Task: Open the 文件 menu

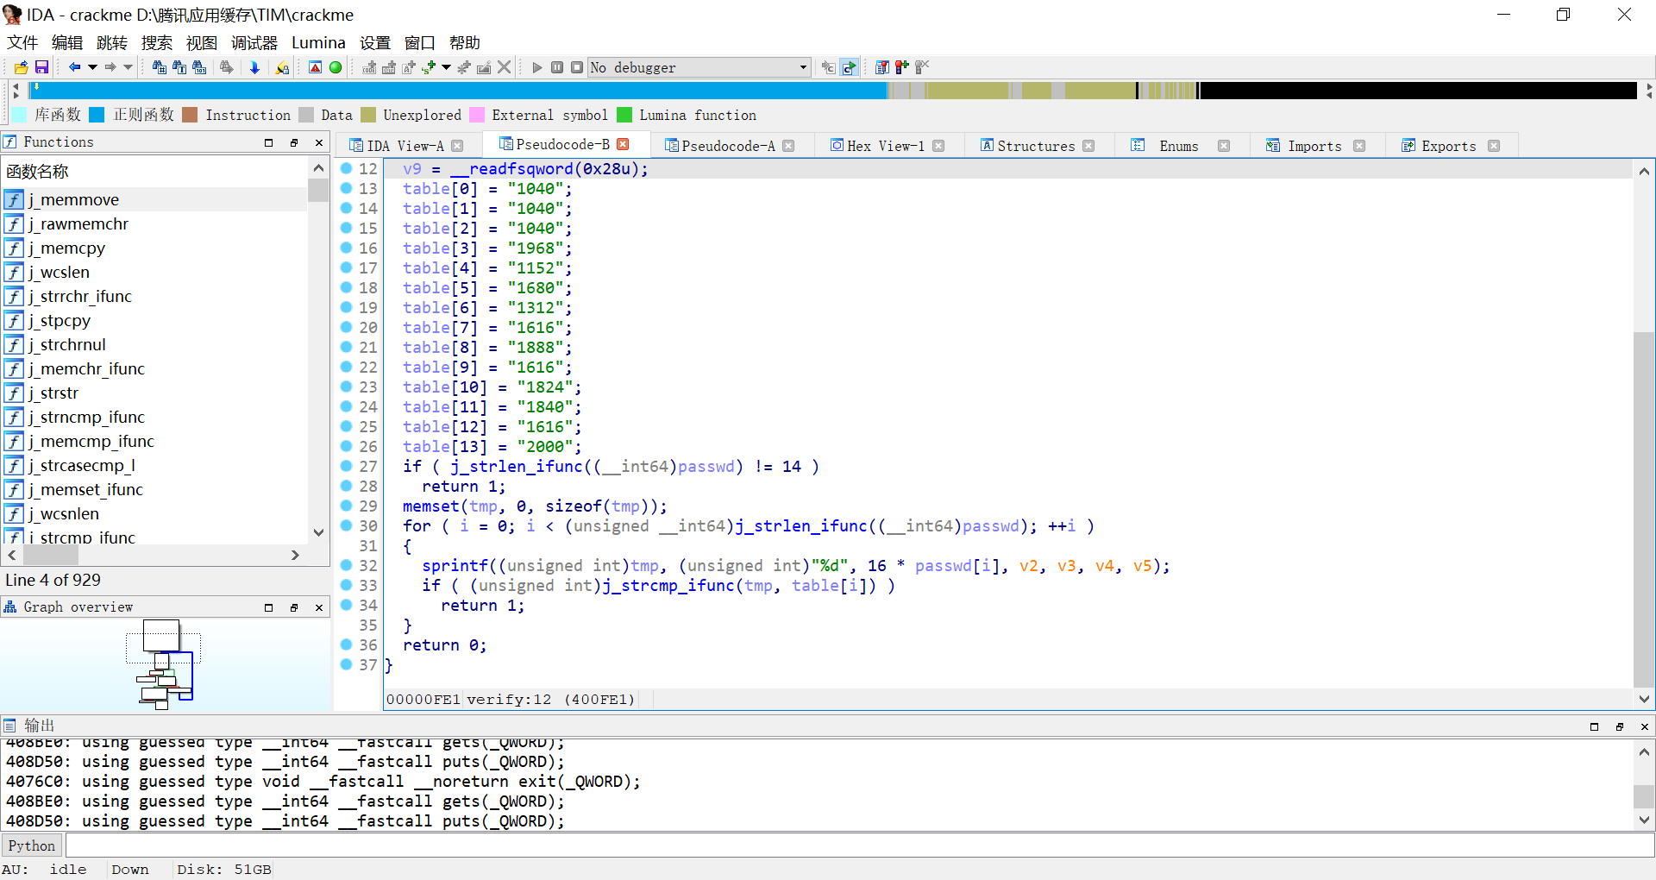Action: tap(22, 43)
